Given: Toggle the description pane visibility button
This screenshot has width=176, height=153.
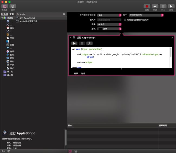Looking at the screenshot, I should pos(9,151).
